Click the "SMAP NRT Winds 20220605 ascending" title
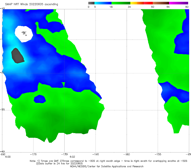Viewport: 191px width, 168px height. point(31,4)
